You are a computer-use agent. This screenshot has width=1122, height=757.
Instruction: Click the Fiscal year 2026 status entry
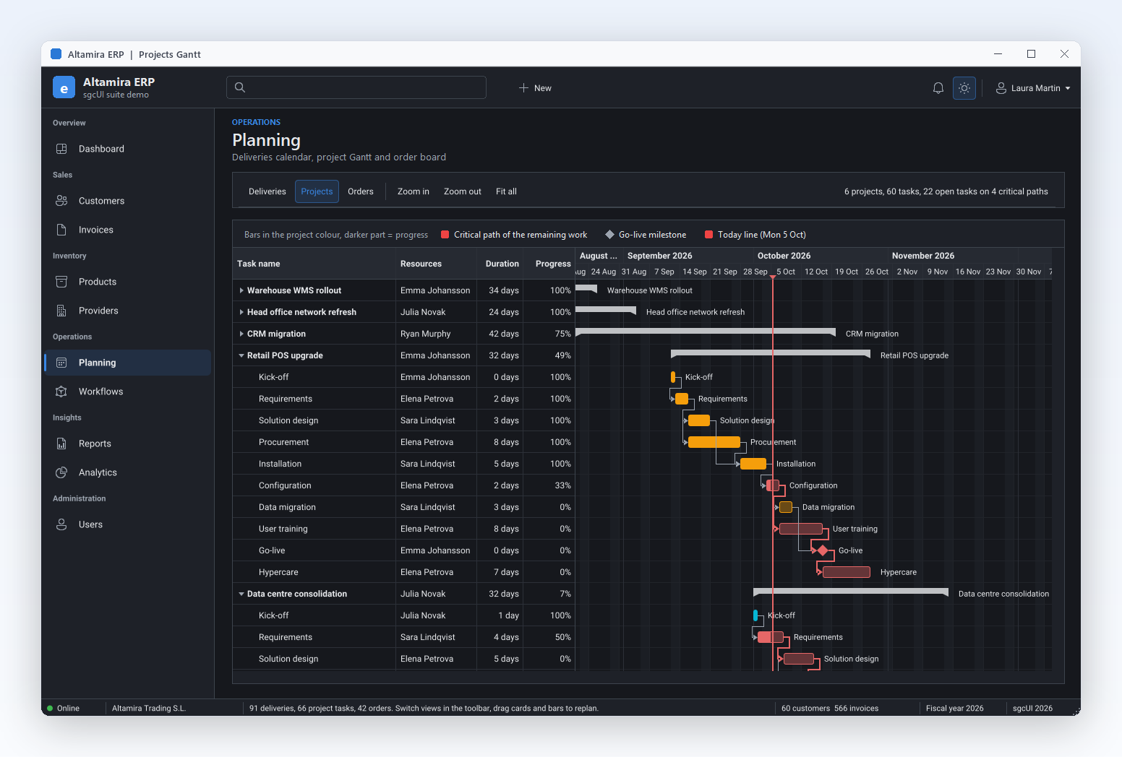[x=954, y=709]
